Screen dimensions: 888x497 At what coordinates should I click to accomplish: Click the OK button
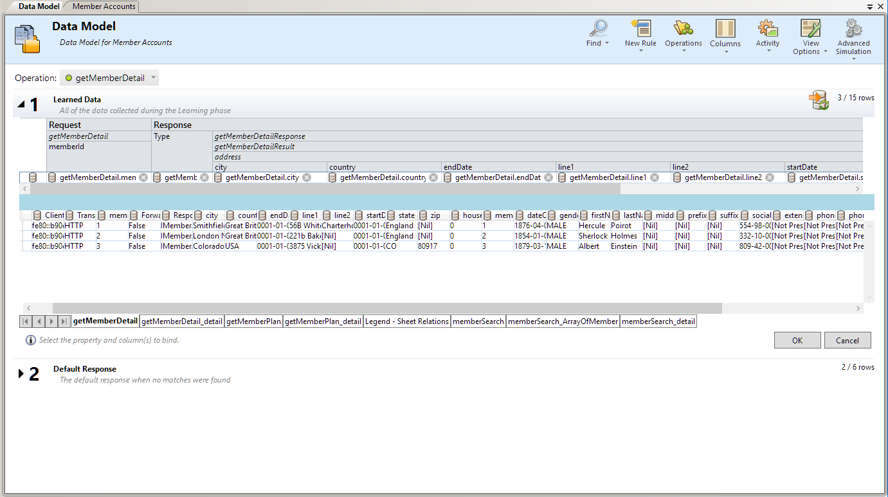click(x=797, y=341)
